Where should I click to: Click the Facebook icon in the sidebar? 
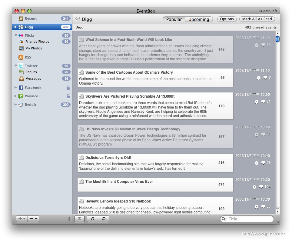(x=21, y=88)
